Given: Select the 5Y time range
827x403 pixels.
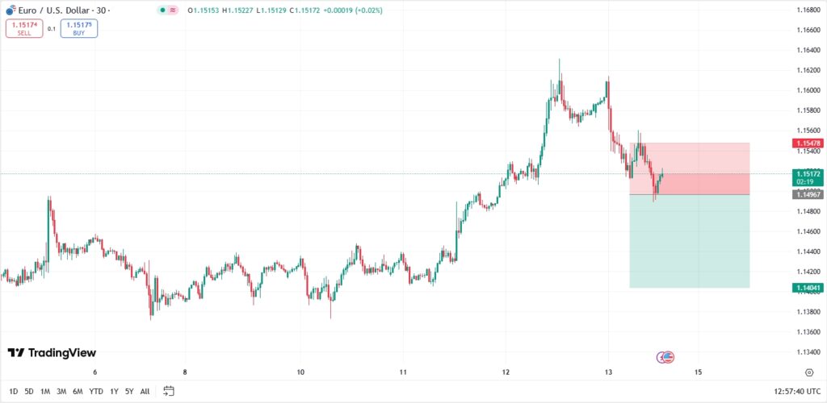Looking at the screenshot, I should click(129, 392).
